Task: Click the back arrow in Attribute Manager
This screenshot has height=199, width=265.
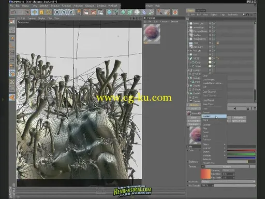Action: (235, 108)
